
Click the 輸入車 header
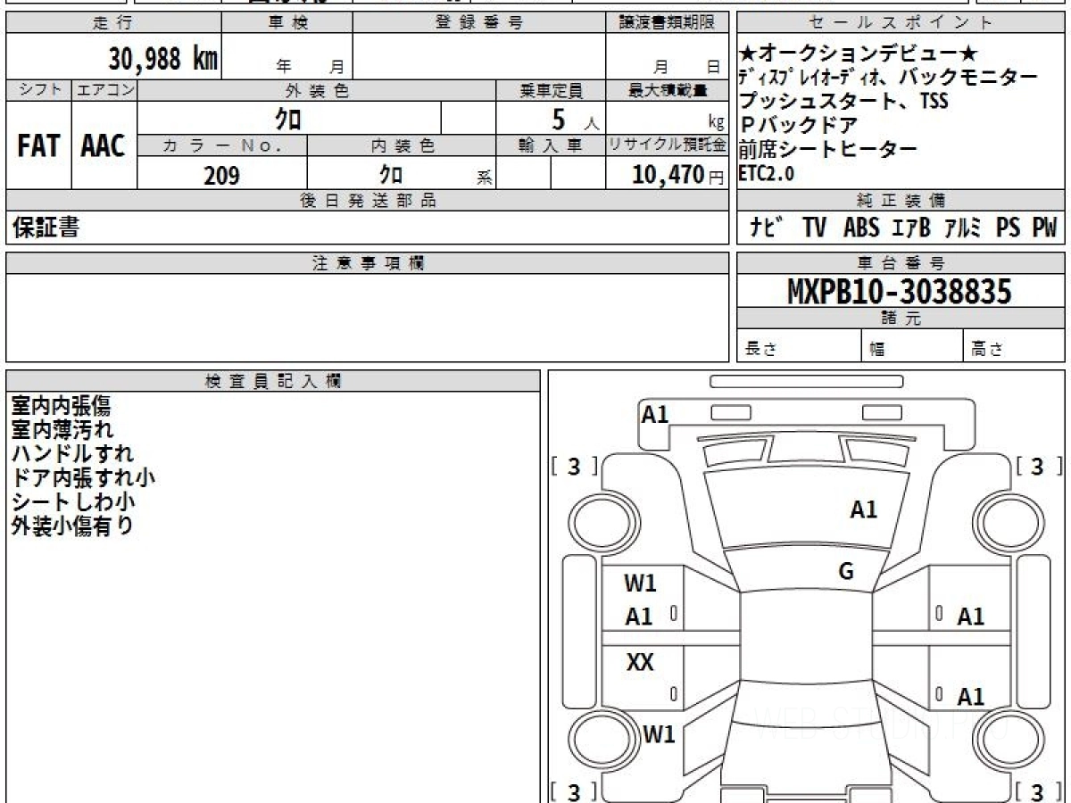pyautogui.click(x=551, y=146)
